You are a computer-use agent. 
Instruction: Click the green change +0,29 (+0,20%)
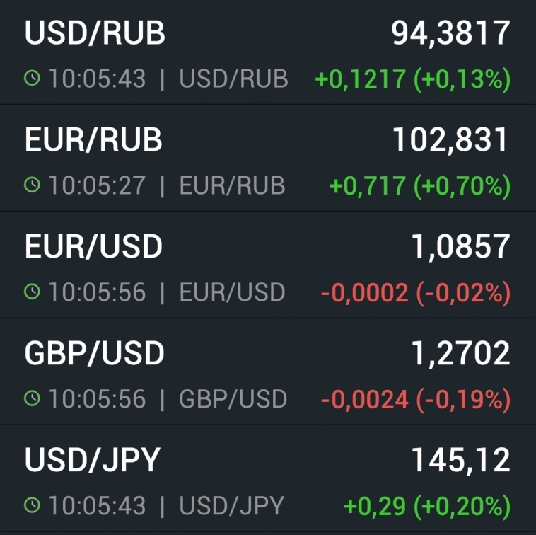coord(426,507)
